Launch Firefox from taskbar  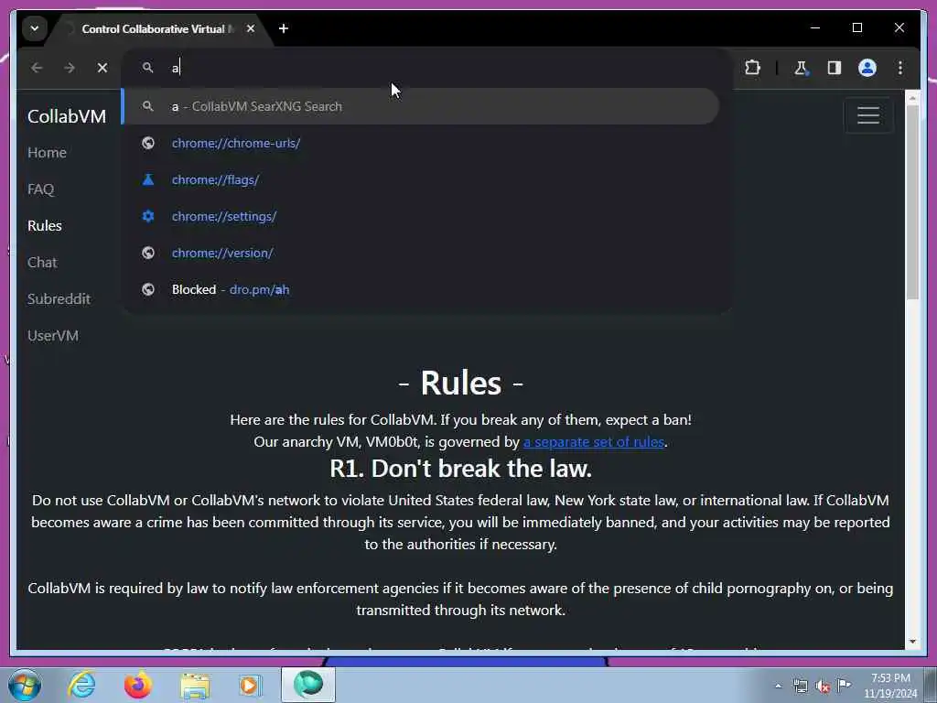pyautogui.click(x=137, y=685)
